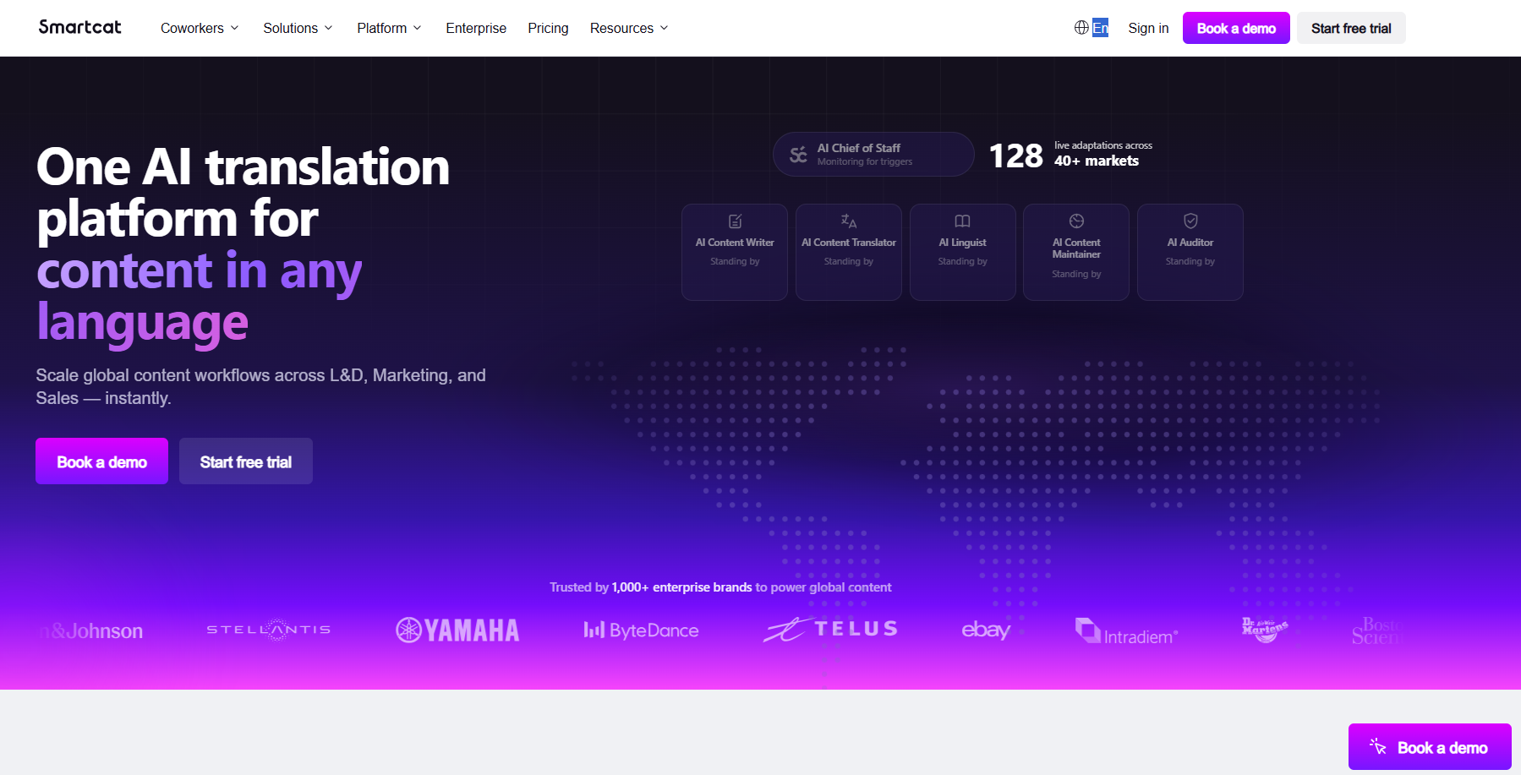Click the ByteDance logo

tap(641, 630)
